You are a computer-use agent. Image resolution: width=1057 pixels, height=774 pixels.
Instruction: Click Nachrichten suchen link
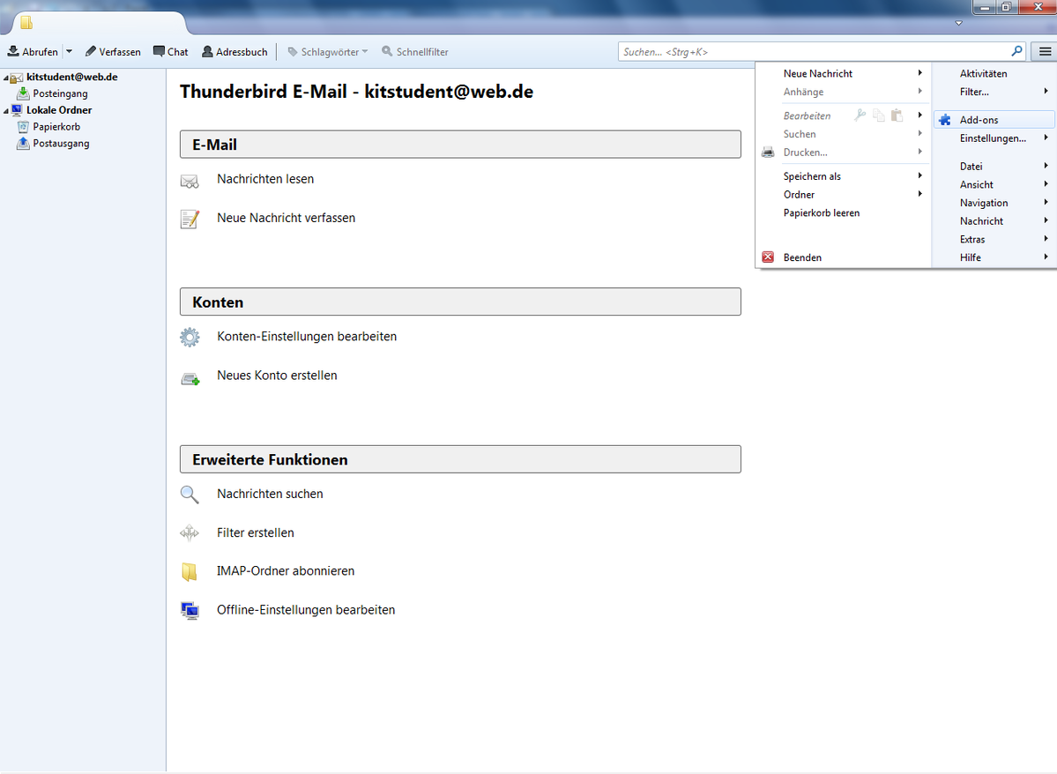270,495
